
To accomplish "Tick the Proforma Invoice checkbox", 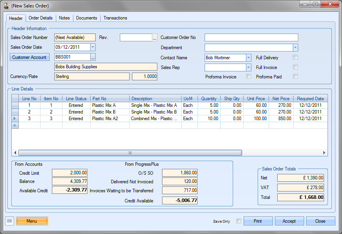I will click(248, 76).
